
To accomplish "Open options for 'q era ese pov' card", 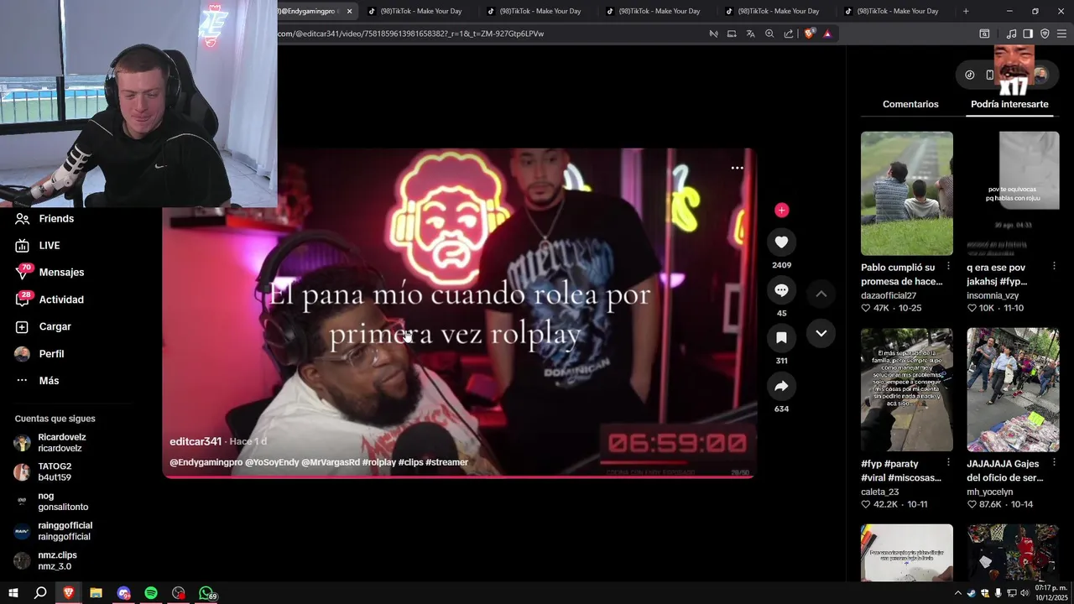I will (1055, 266).
